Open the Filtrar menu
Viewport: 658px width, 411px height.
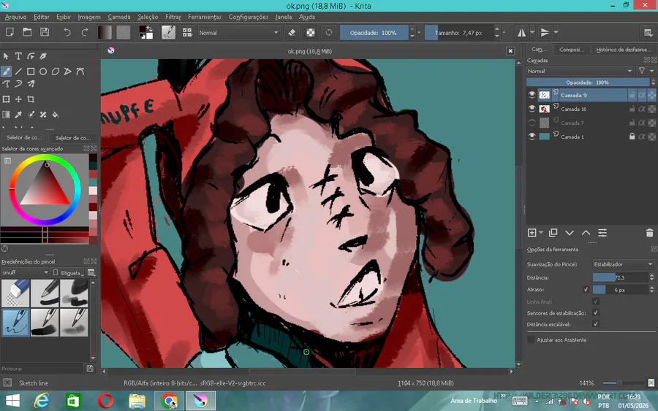coord(173,17)
